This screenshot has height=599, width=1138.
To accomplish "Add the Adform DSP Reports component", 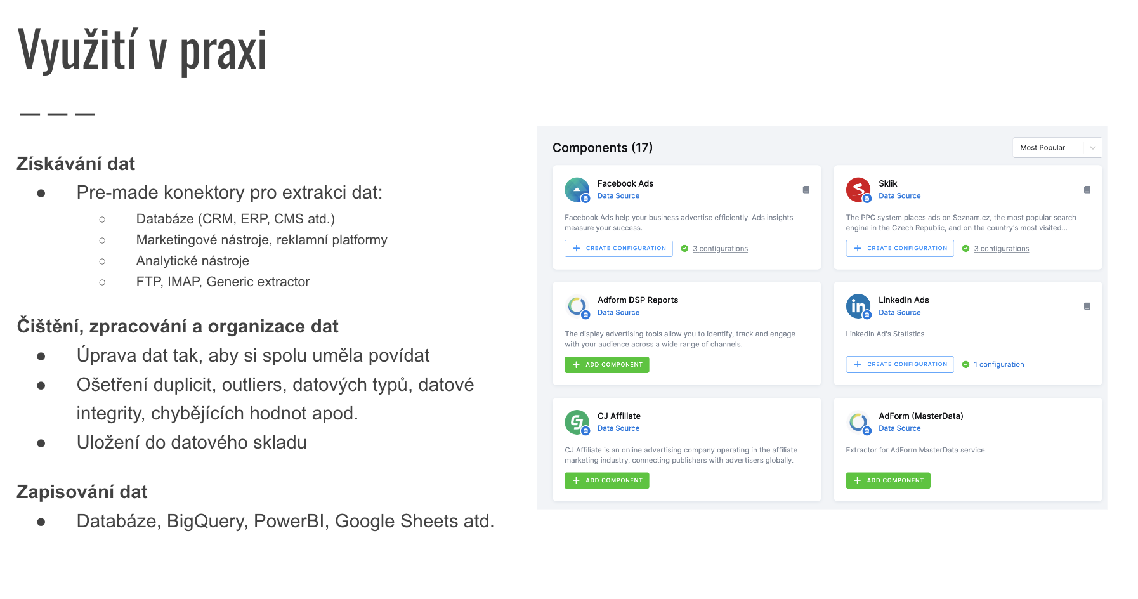I will click(606, 365).
